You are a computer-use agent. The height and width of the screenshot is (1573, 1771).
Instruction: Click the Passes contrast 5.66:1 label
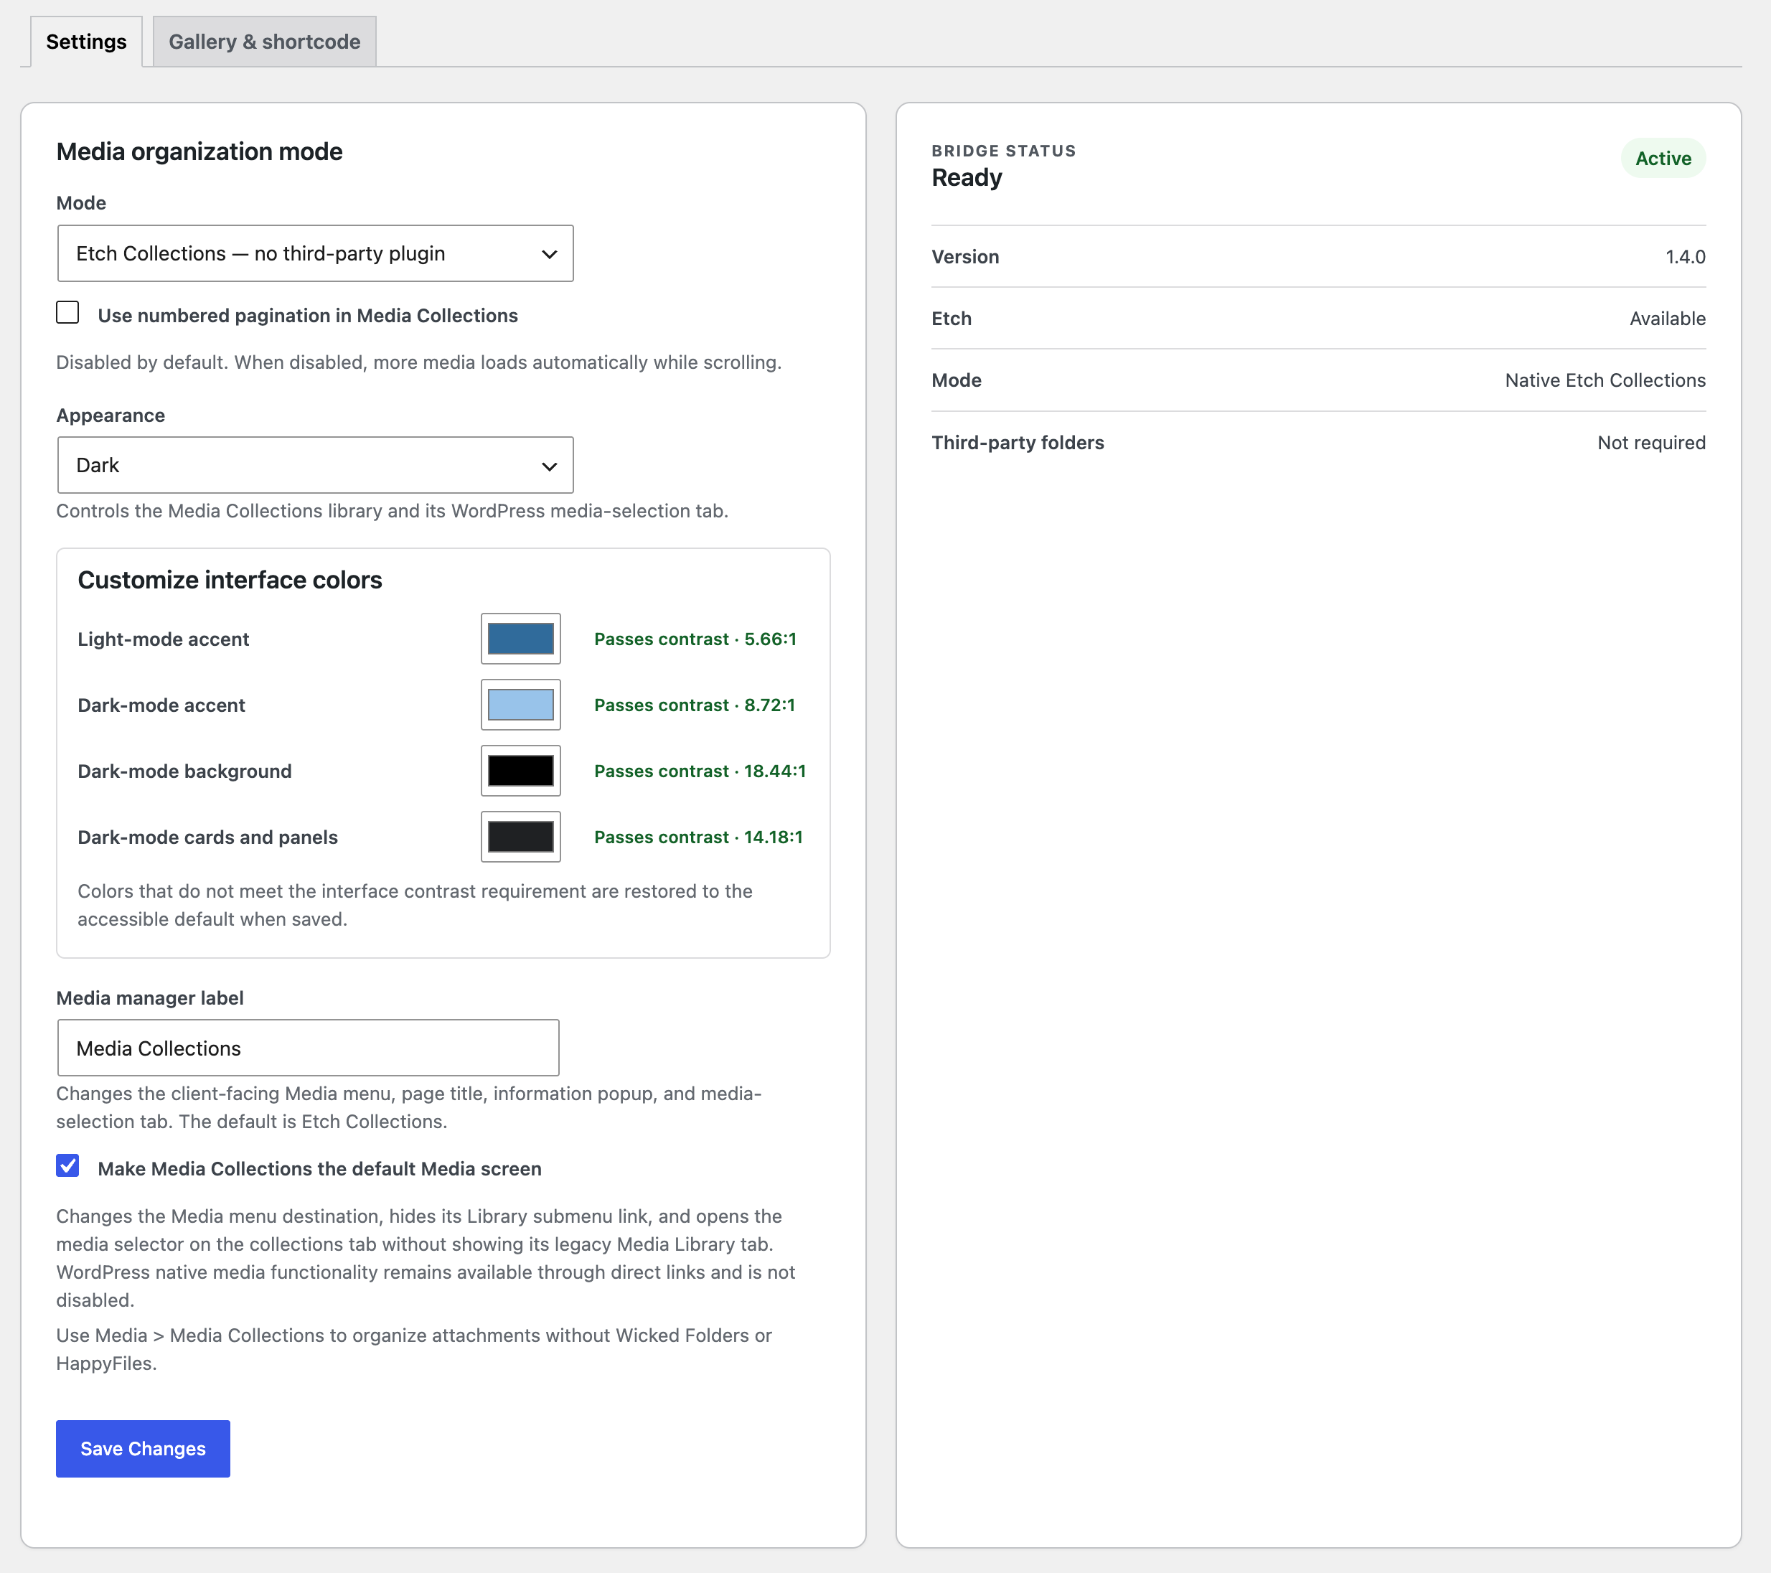coord(695,639)
